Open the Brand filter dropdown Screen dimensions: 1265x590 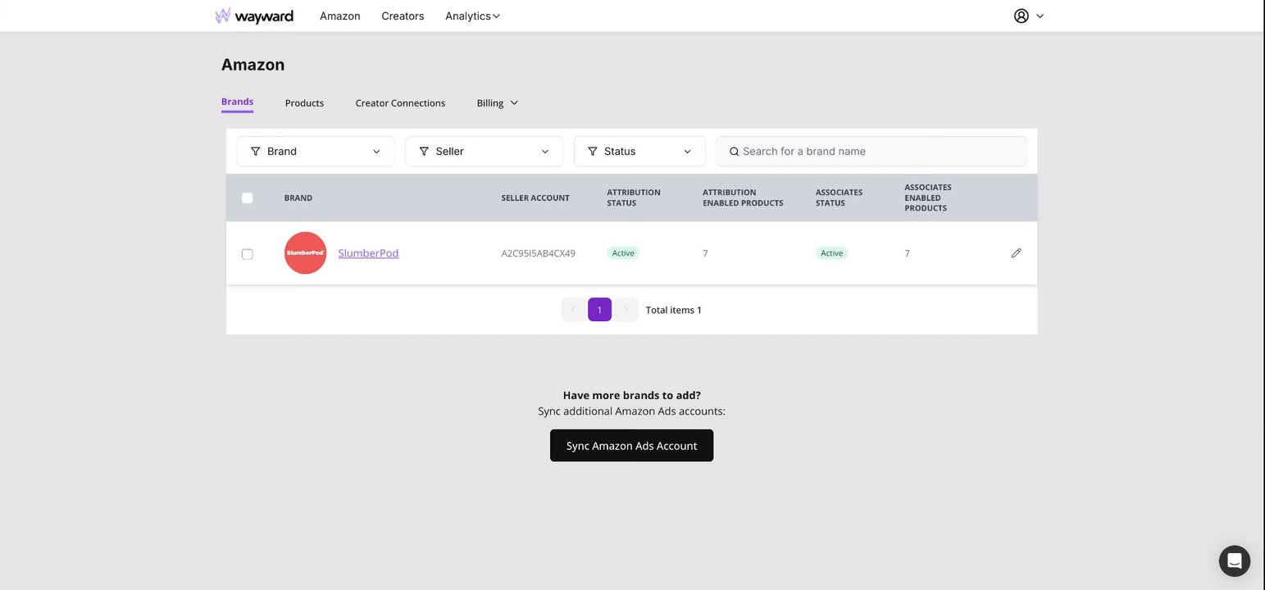tap(316, 152)
